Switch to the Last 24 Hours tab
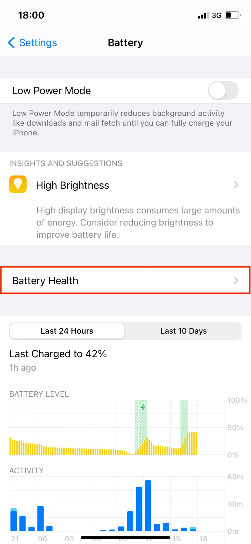 67,331
